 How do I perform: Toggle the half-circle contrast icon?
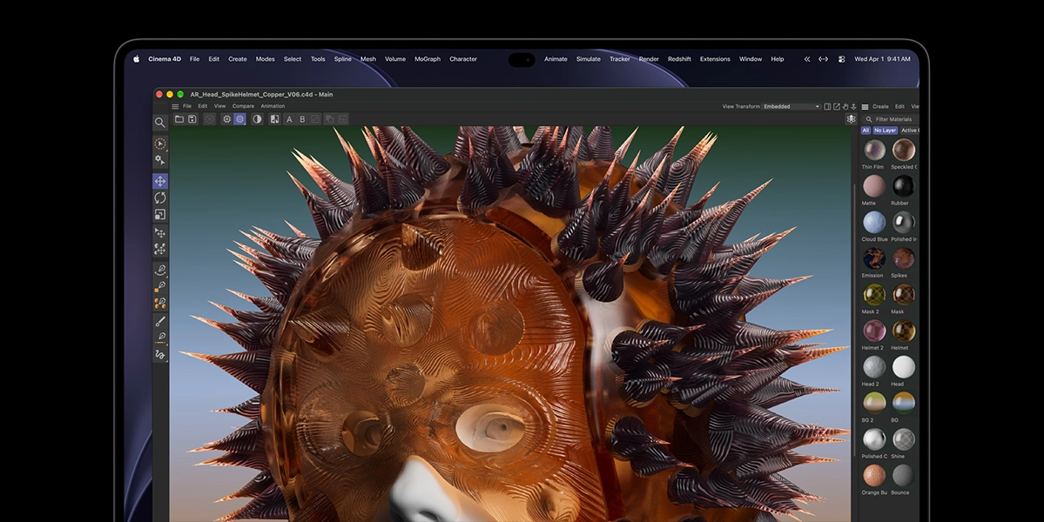click(x=257, y=119)
